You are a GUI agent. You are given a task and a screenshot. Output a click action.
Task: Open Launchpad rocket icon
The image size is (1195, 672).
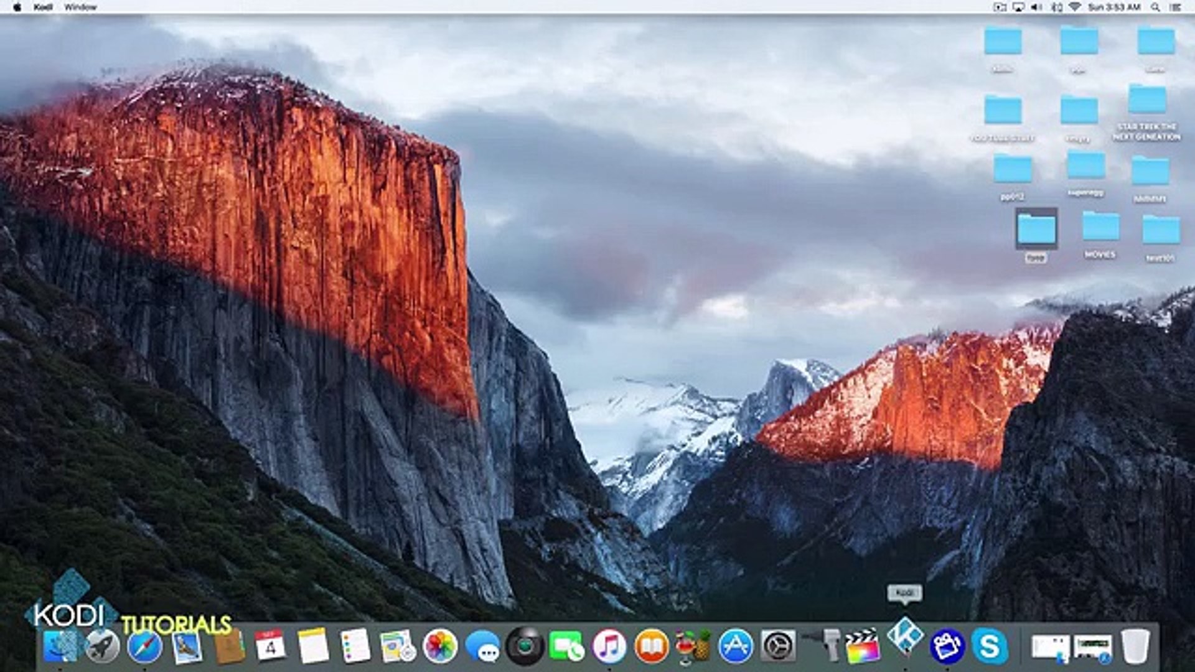pyautogui.click(x=102, y=646)
